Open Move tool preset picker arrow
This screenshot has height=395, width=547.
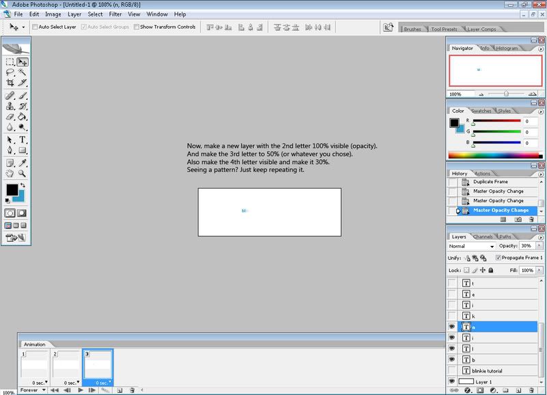click(x=23, y=27)
